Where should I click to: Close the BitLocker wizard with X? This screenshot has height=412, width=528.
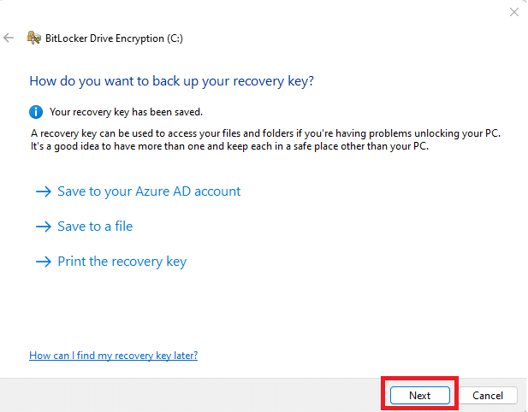[x=513, y=12]
